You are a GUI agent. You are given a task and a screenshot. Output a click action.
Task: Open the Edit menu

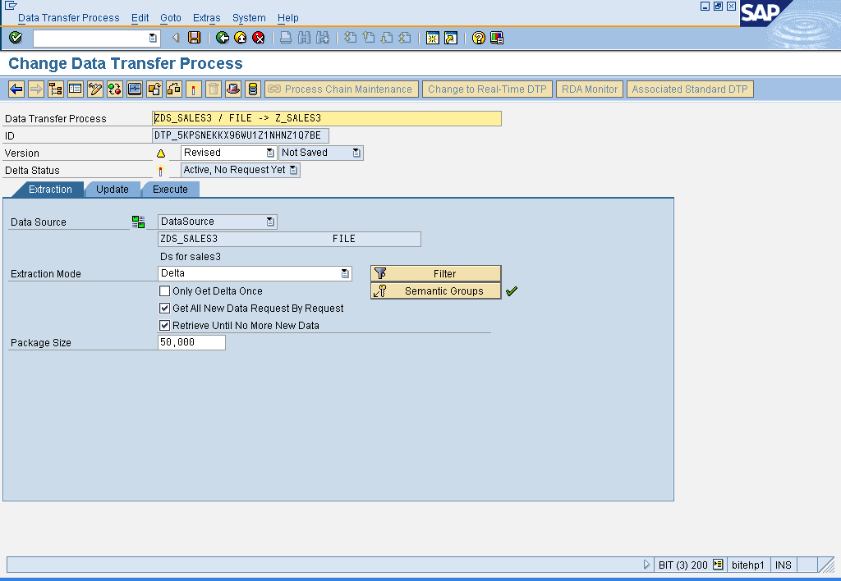[140, 18]
